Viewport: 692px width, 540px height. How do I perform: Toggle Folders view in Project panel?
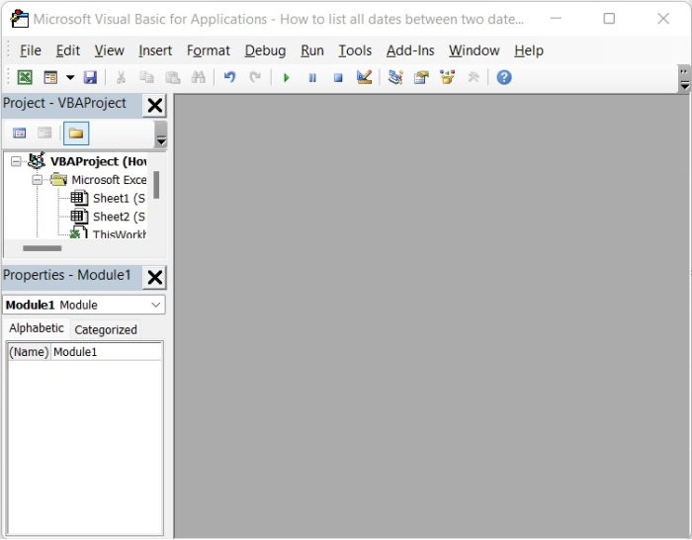click(x=76, y=134)
